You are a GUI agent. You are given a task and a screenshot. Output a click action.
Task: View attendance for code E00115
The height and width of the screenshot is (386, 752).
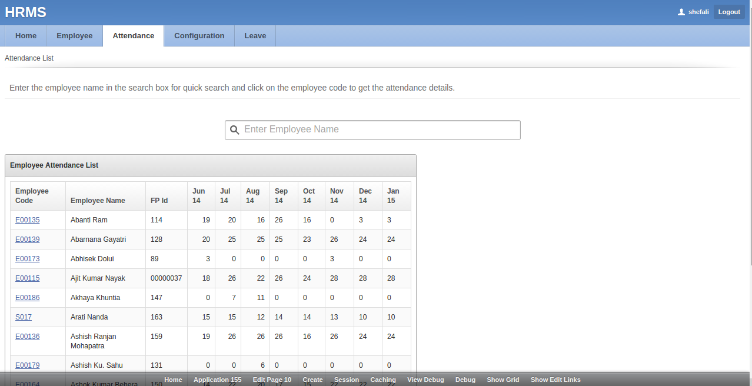pos(28,278)
